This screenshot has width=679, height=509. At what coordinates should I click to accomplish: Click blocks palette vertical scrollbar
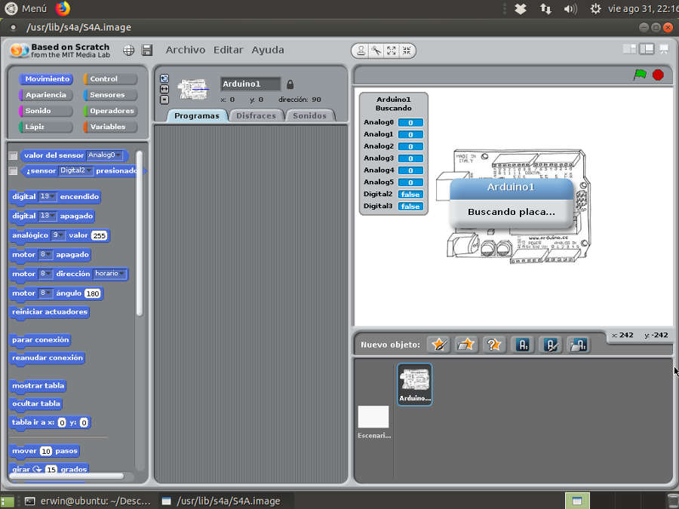pos(140,234)
